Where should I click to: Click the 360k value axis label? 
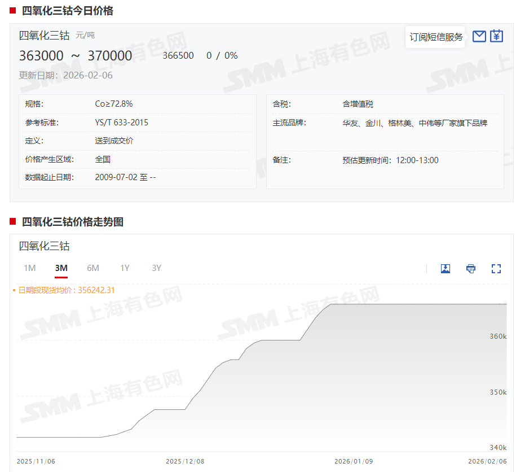497,336
